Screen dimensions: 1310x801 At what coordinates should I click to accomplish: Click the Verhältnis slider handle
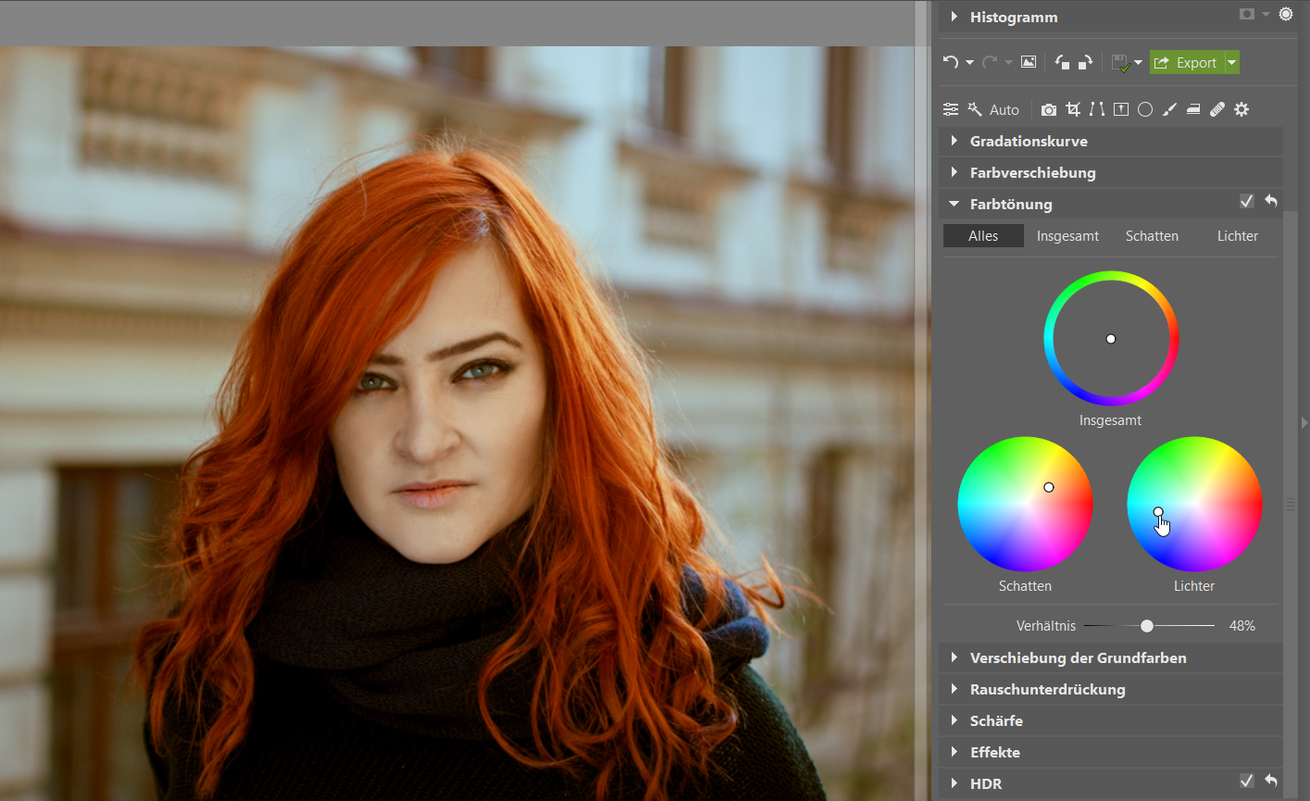1147,626
